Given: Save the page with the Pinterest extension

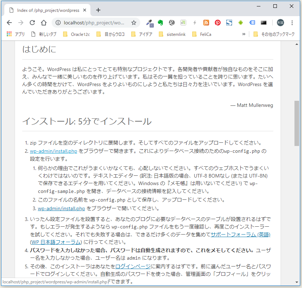Looking at the screenshot, I should tap(218, 22).
